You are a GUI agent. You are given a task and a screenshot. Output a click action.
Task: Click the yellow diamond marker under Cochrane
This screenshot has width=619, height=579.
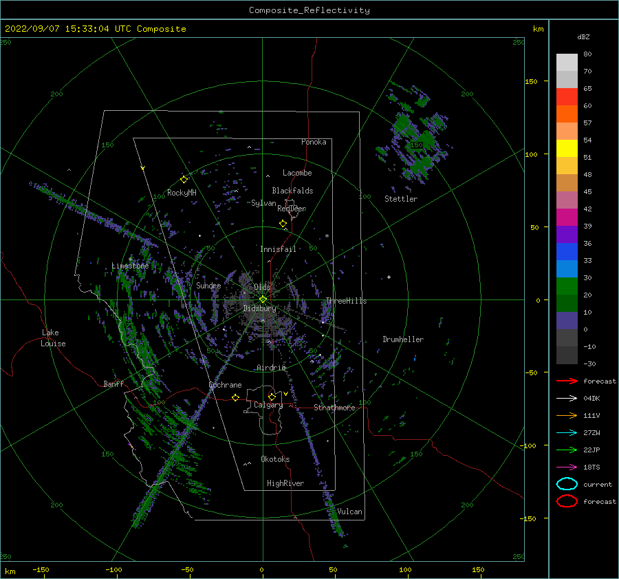coord(236,397)
